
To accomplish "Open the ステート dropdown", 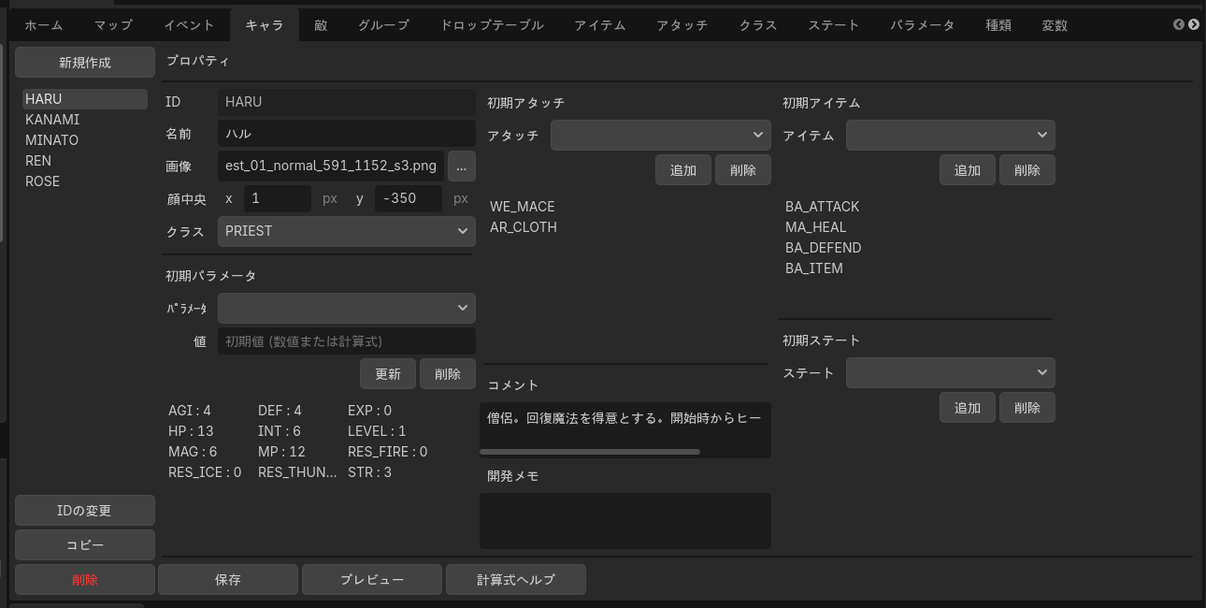I will 951,373.
